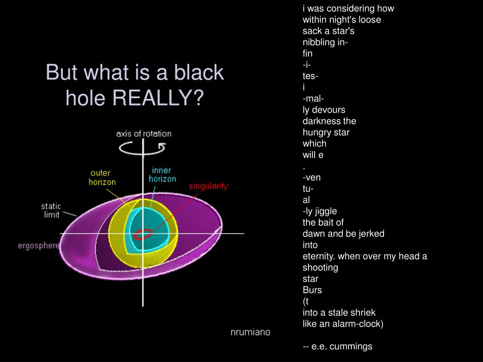Click the line 'like an alarm-clock)'
483x362 pixels.
pos(343,324)
